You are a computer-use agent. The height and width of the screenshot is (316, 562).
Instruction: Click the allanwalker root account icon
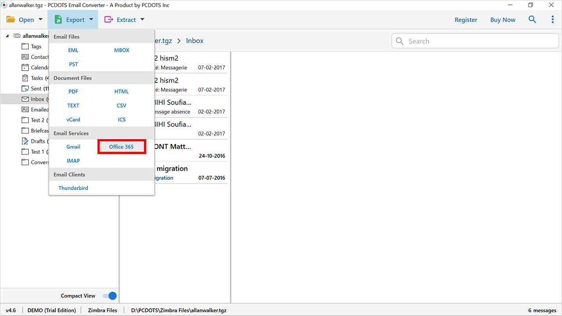(x=17, y=36)
